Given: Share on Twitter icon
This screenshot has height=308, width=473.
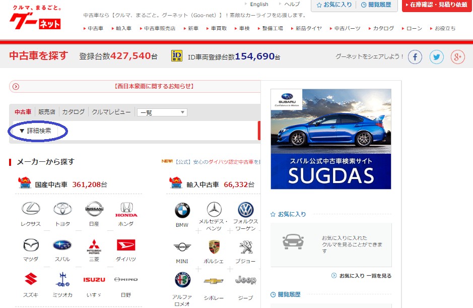Looking at the screenshot, I should 437,57.
